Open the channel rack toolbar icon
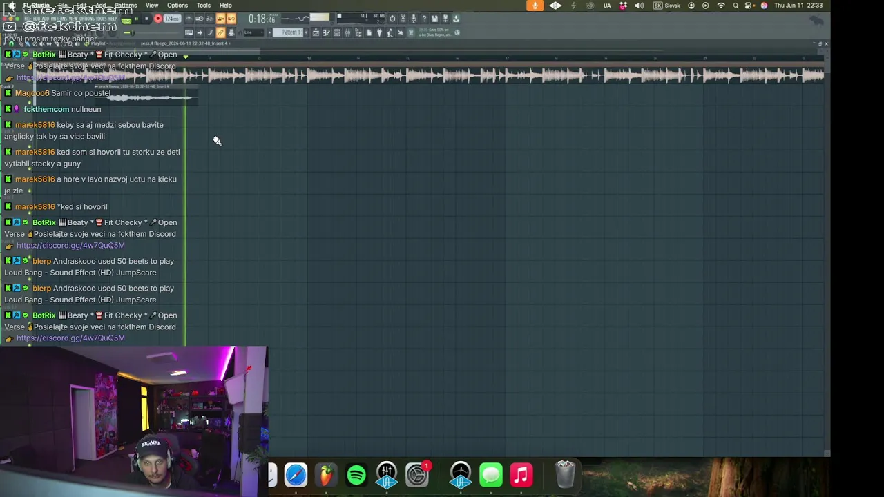This screenshot has height=497, width=884. pyautogui.click(x=337, y=32)
